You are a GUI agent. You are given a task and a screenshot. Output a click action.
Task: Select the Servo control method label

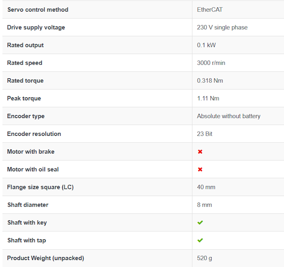pos(38,10)
